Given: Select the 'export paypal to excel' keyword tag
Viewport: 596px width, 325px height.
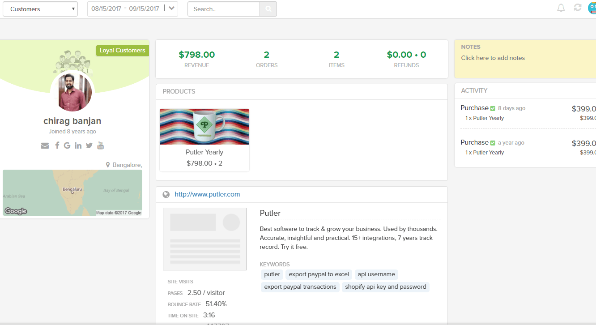Looking at the screenshot, I should point(319,274).
